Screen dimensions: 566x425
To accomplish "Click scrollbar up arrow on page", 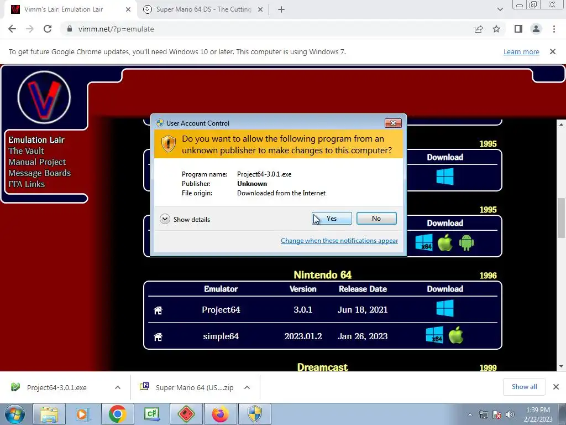I will tap(561, 124).
